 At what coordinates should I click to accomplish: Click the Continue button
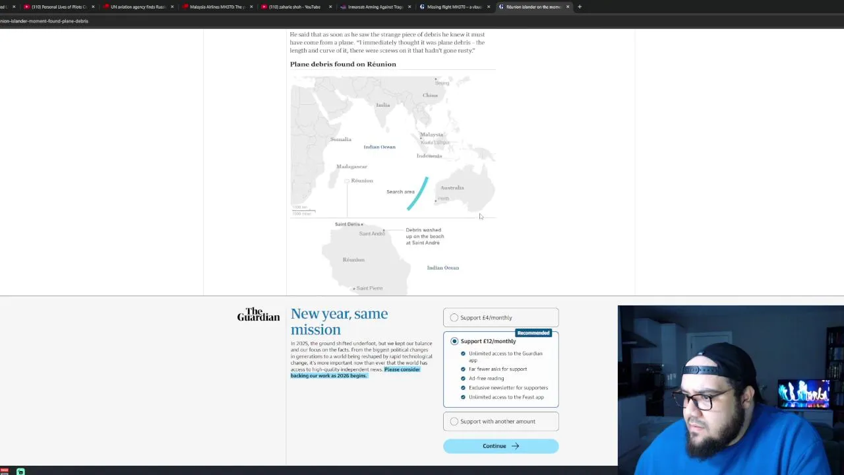click(x=500, y=446)
